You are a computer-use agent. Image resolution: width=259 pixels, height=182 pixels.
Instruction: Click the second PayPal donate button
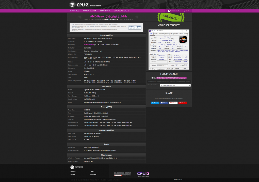click(138, 27)
